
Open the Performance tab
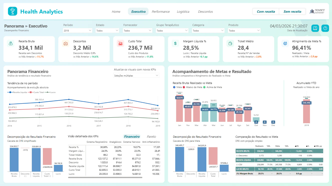tap(161, 11)
